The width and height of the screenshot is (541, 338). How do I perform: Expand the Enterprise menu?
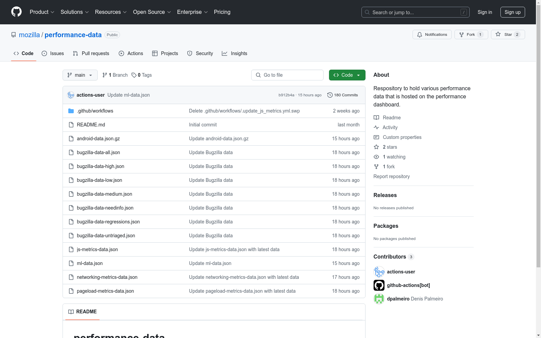(x=192, y=12)
